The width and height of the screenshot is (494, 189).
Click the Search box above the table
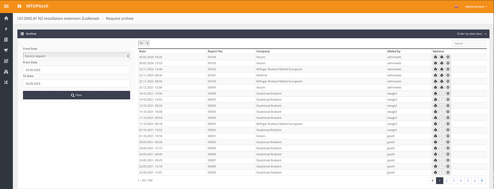pos(469,43)
